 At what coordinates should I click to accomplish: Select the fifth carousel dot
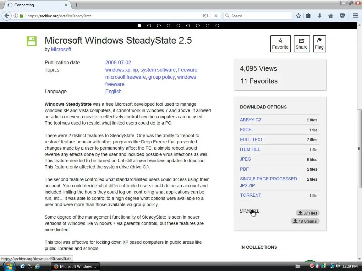[178, 26]
